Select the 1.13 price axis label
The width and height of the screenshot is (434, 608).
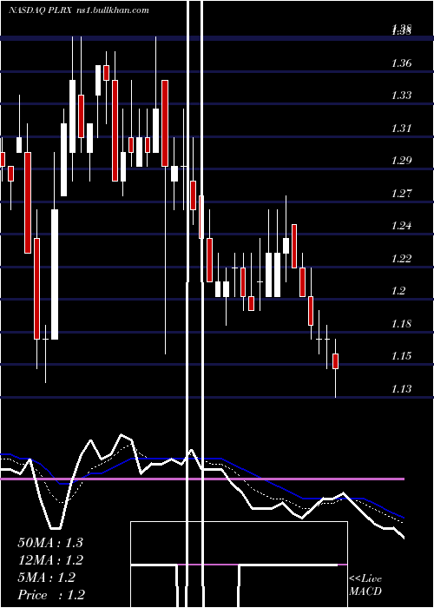(401, 388)
